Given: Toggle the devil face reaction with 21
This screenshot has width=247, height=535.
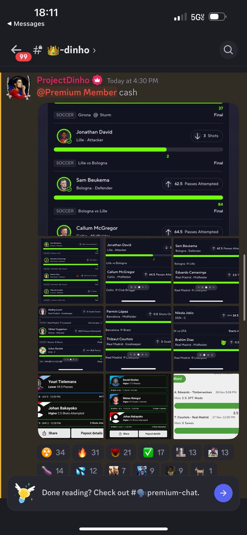Looking at the screenshot, I should (x=120, y=453).
